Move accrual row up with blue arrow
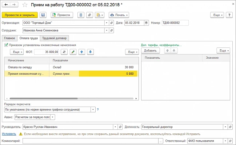 click(x=81, y=52)
